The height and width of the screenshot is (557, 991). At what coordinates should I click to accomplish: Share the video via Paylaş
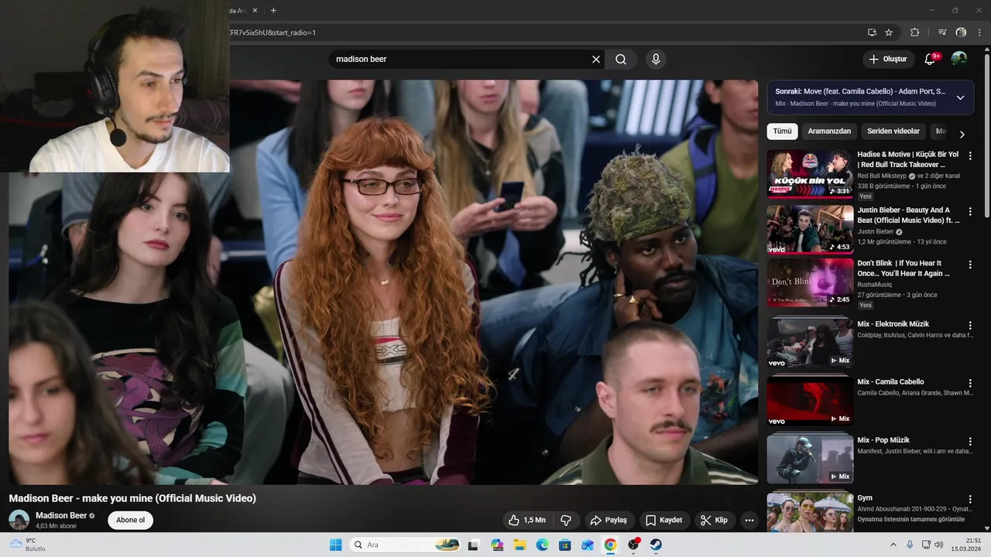[609, 520]
